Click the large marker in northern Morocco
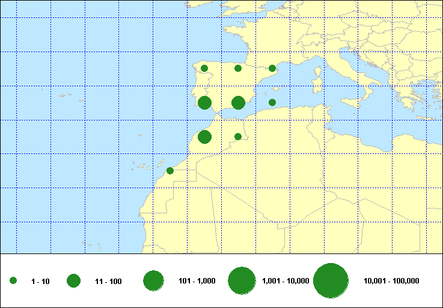The width and height of the screenshot is (443, 308). (x=204, y=137)
